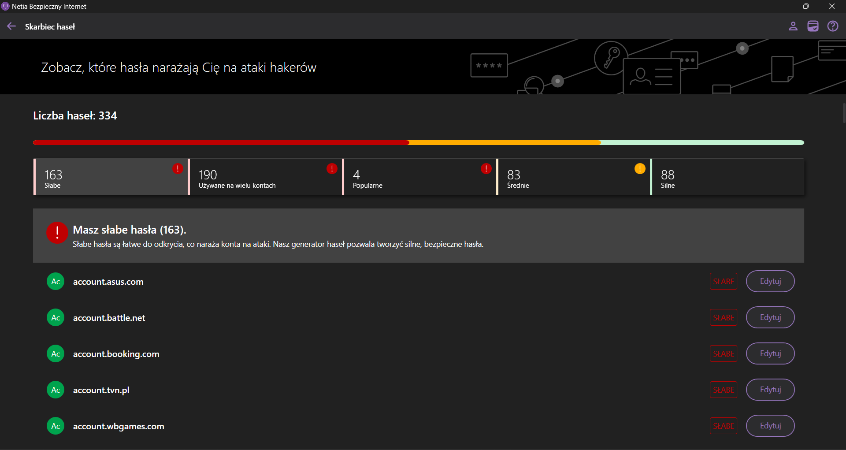This screenshot has height=450, width=846.
Task: Click the green Ac icon for account.asus.com
Action: (56, 282)
